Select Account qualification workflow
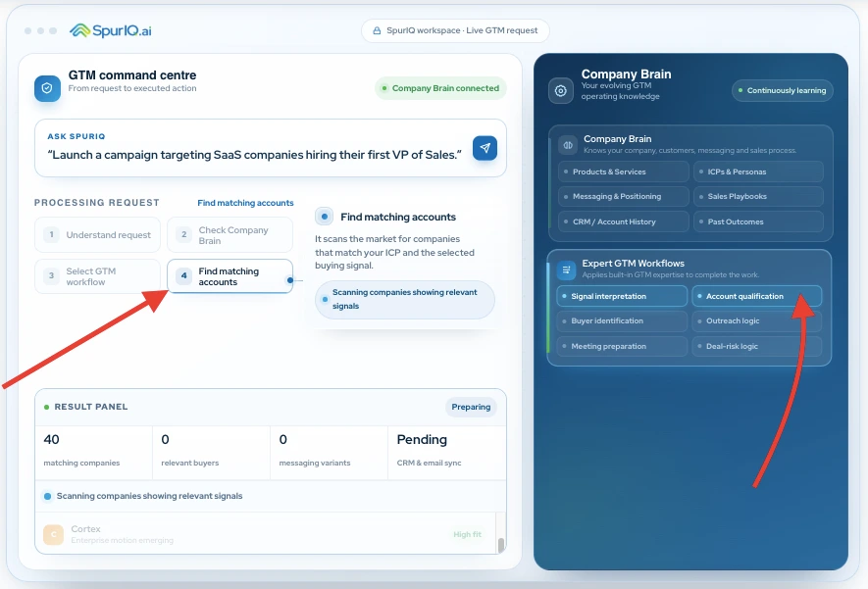This screenshot has height=589, width=868. [x=757, y=296]
